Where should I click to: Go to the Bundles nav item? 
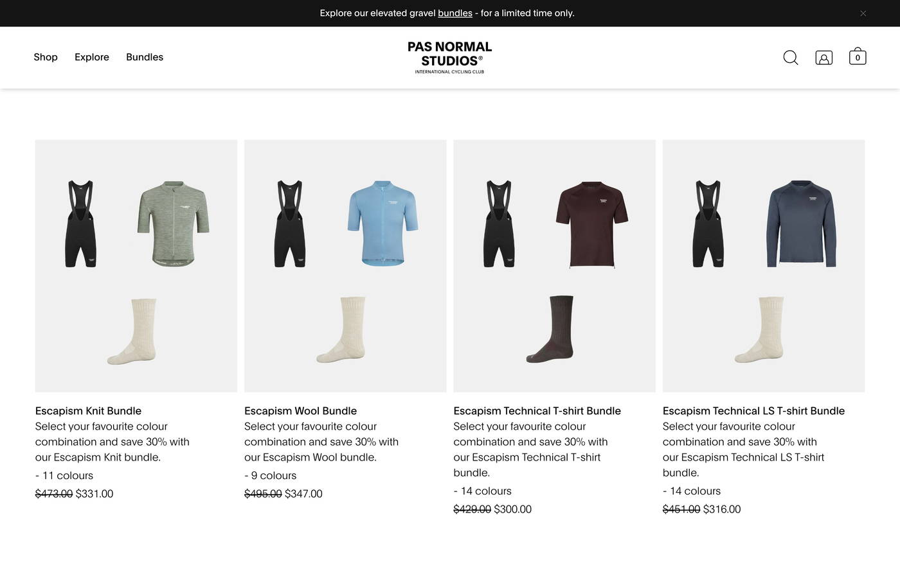coord(145,57)
